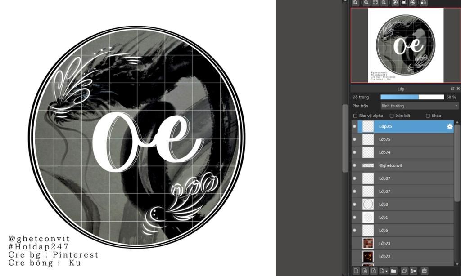Hide the Lớp3 layer

tap(355, 205)
